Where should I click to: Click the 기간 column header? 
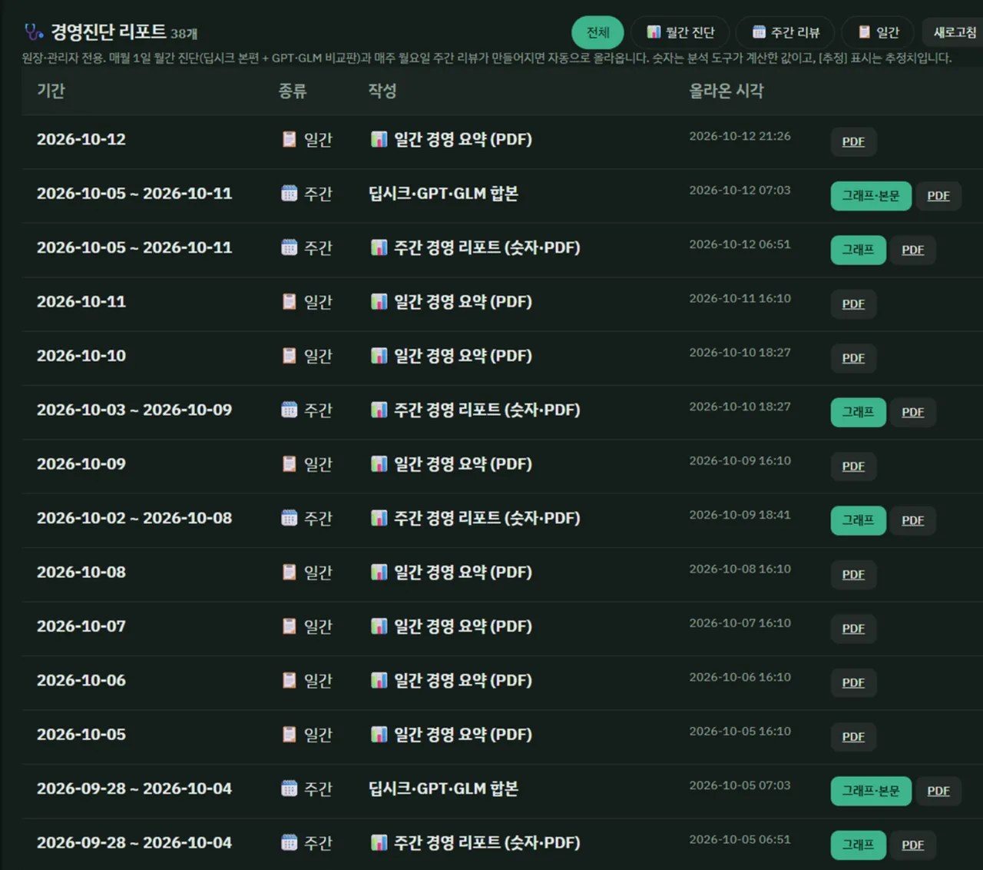pos(51,91)
